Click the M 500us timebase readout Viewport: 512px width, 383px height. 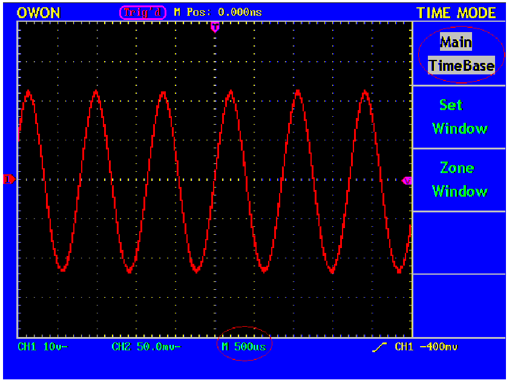tap(244, 347)
